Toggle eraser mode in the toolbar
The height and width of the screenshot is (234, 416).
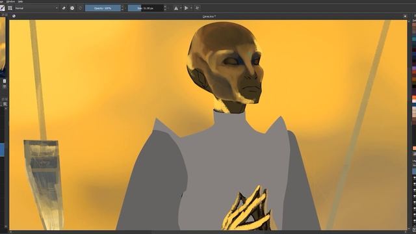tap(64, 8)
